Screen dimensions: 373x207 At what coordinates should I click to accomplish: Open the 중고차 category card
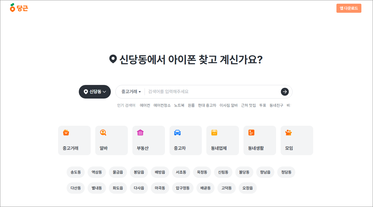click(x=186, y=140)
